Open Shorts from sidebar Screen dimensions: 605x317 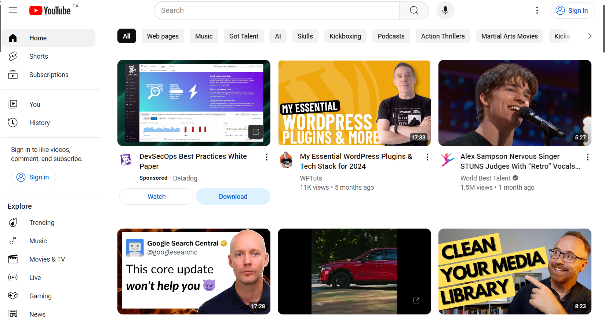(x=49, y=56)
